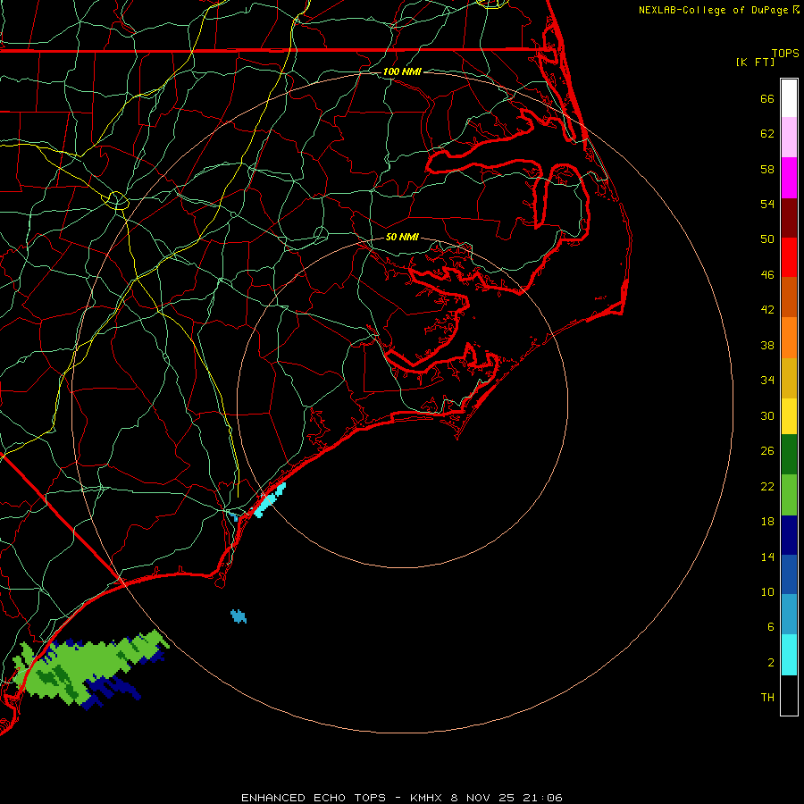This screenshot has height=804, width=804.
Task: Click the ENHANCED ECHO TOPS caption text
Action: click(x=314, y=798)
